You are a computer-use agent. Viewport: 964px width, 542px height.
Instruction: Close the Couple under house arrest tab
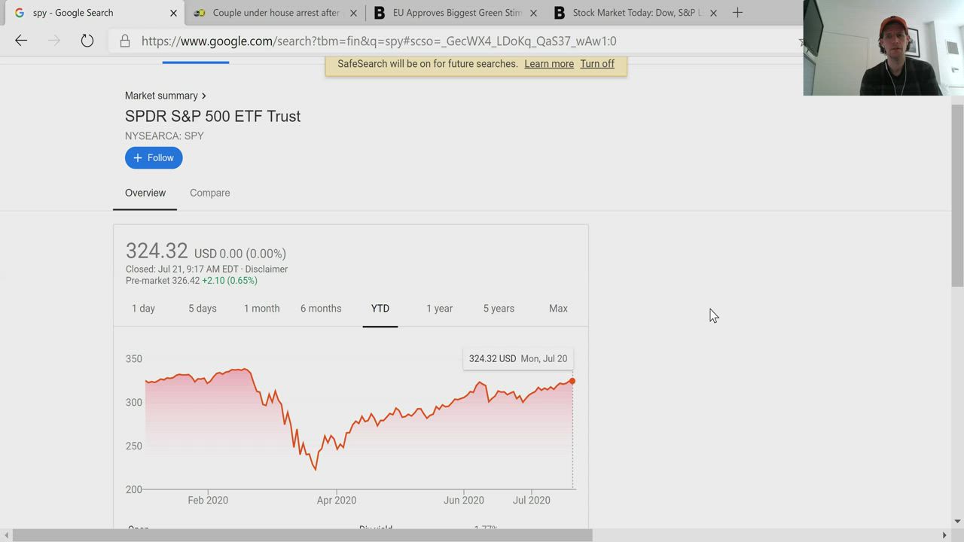(x=353, y=13)
